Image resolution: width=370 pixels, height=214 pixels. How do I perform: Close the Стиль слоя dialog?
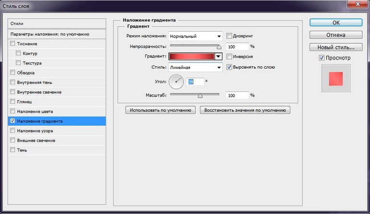(x=358, y=4)
